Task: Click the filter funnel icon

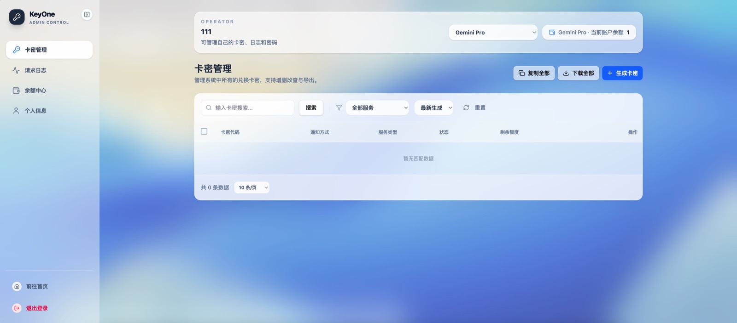Action: point(339,108)
